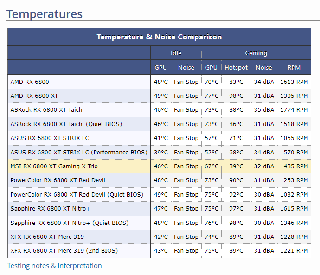The height and width of the screenshot is (275, 320).
Task: Click PowerColor Red Devil (Quiet BIOS) row label
Action: tap(77, 194)
